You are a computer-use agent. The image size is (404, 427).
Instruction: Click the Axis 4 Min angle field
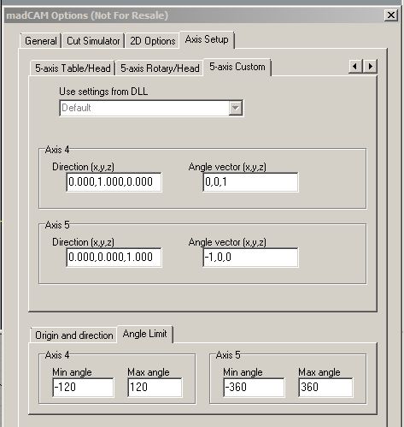click(x=83, y=388)
